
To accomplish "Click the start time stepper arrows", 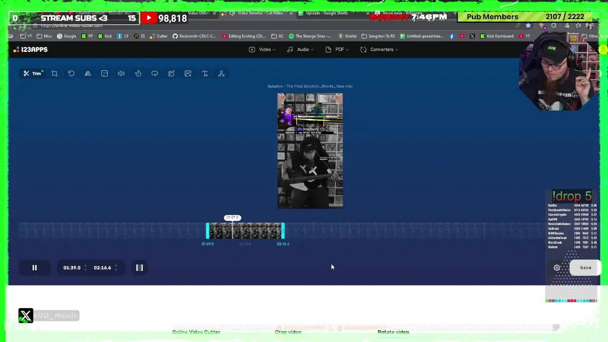I will (x=85, y=268).
